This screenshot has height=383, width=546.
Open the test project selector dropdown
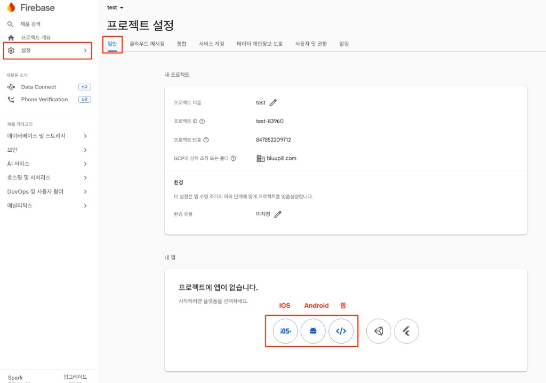click(115, 7)
